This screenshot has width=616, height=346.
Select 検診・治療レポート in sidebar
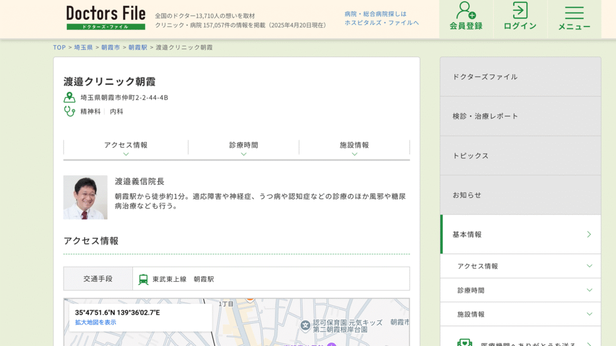click(520, 116)
